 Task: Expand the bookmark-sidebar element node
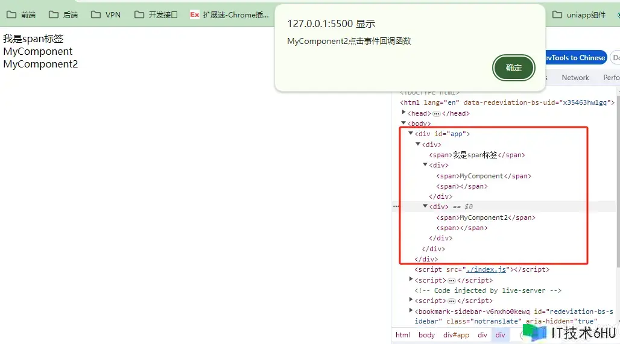(411, 311)
